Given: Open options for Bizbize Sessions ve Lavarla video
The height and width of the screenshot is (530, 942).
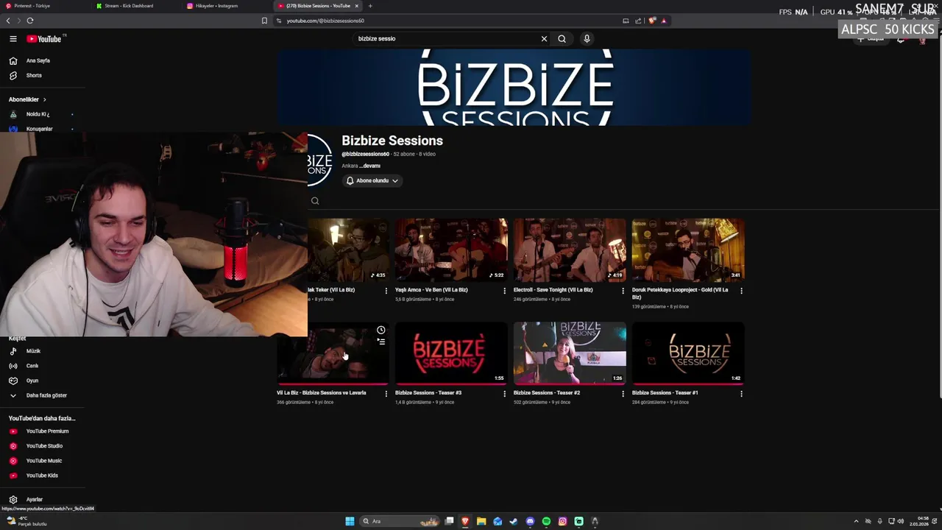Looking at the screenshot, I should coord(386,394).
